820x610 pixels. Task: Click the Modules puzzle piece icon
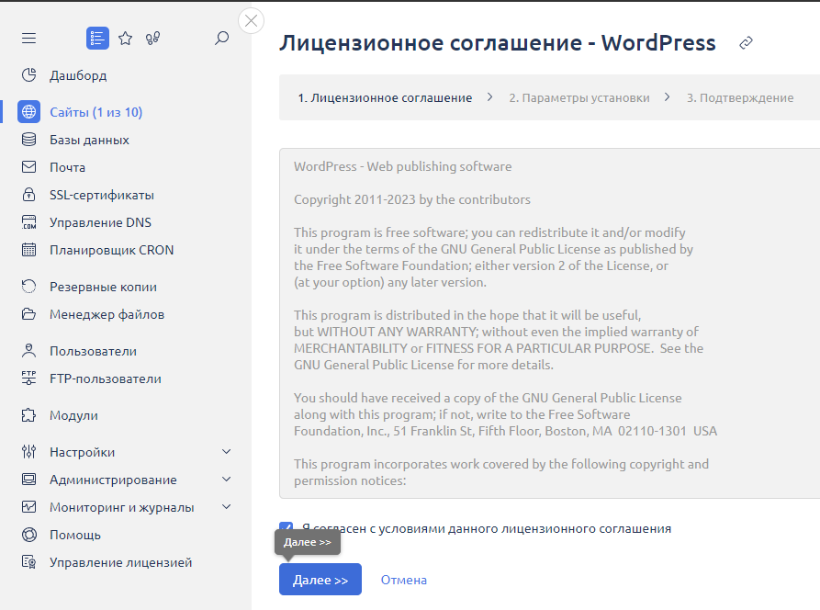pos(28,415)
